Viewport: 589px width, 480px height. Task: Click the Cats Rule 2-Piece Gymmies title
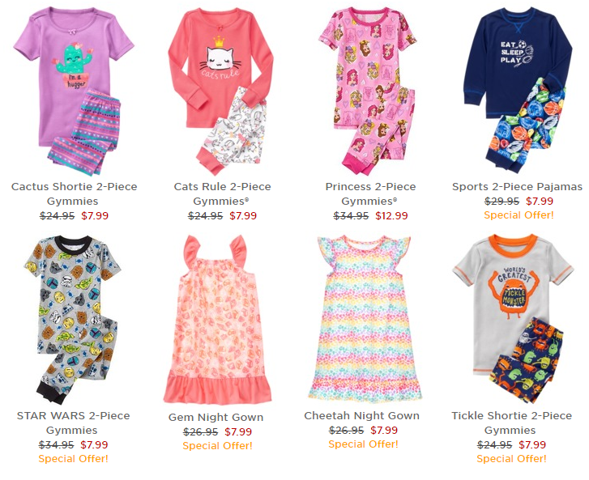click(x=222, y=193)
